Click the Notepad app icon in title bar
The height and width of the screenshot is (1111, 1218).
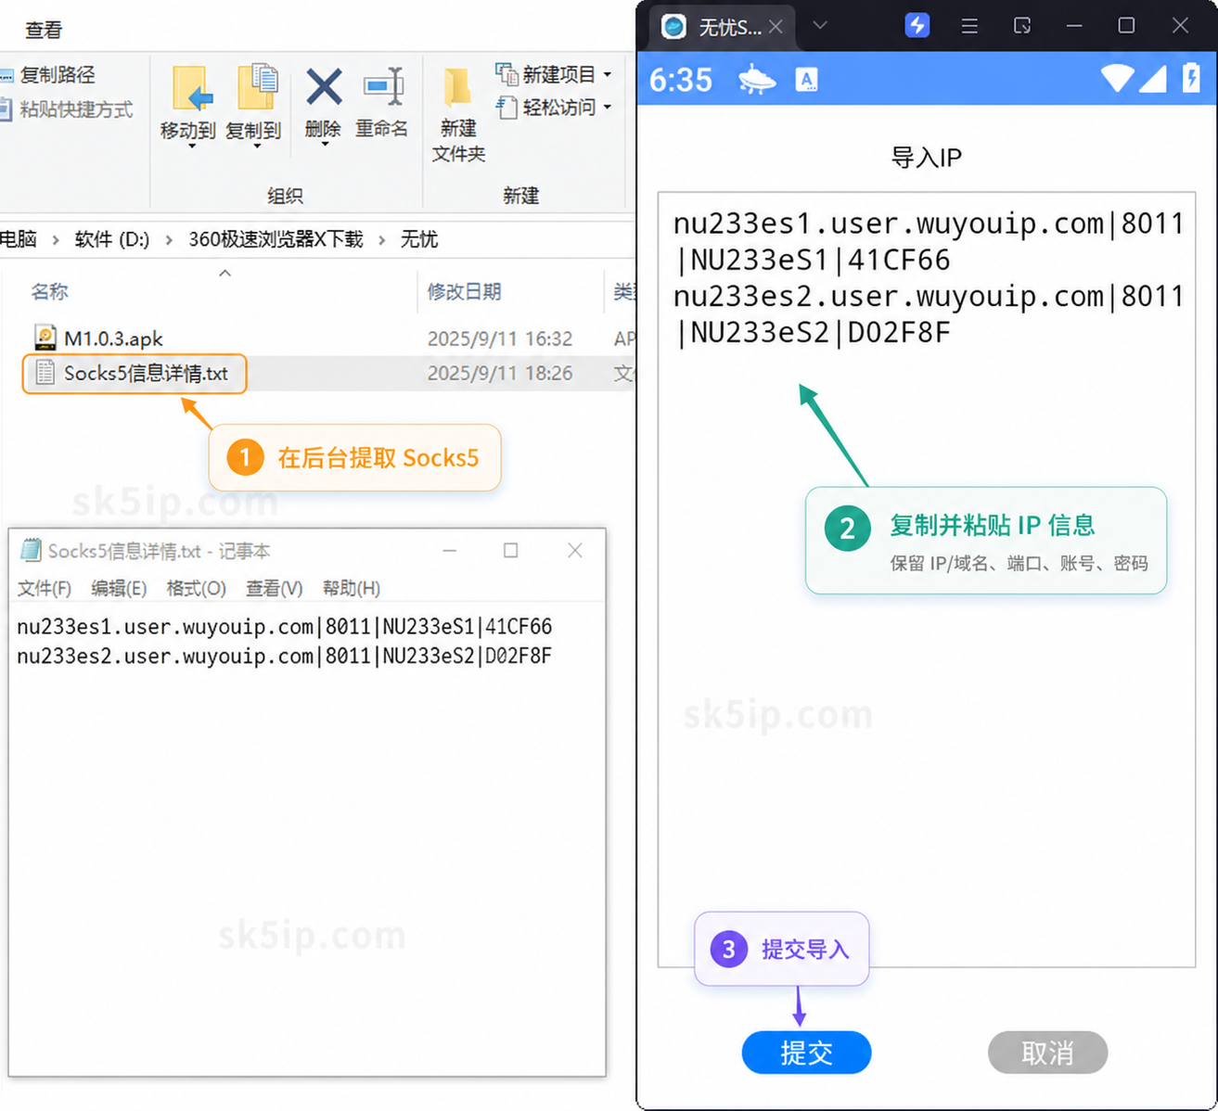(x=31, y=551)
